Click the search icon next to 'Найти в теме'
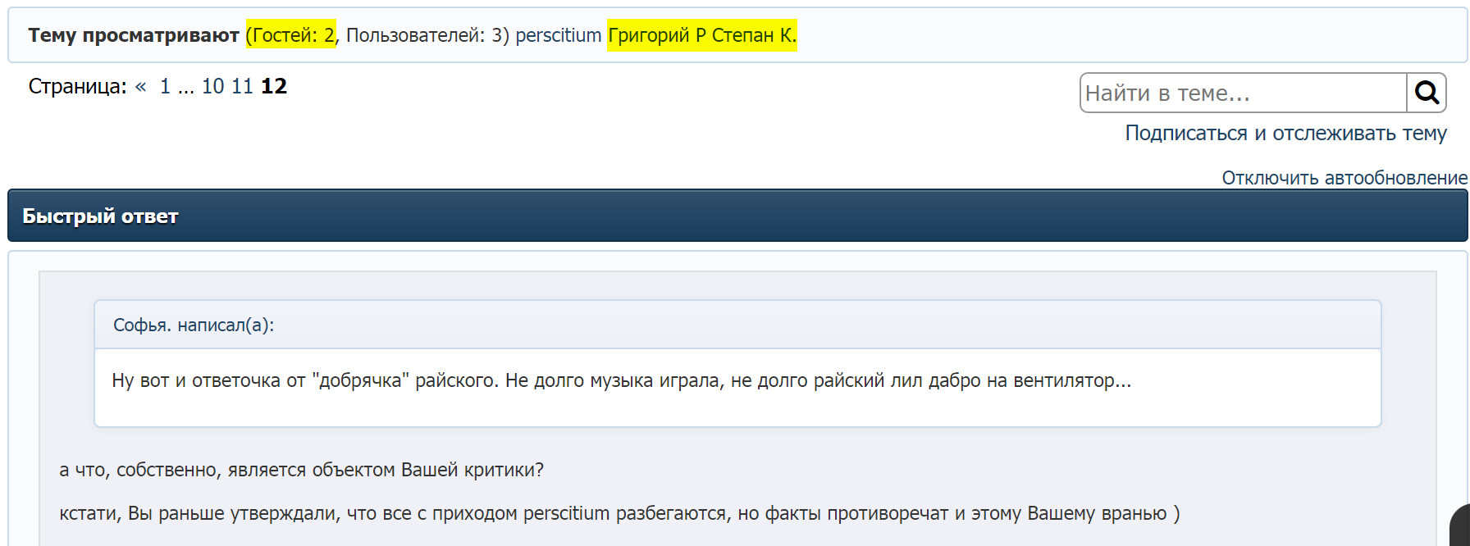This screenshot has width=1470, height=546. pos(1427,93)
